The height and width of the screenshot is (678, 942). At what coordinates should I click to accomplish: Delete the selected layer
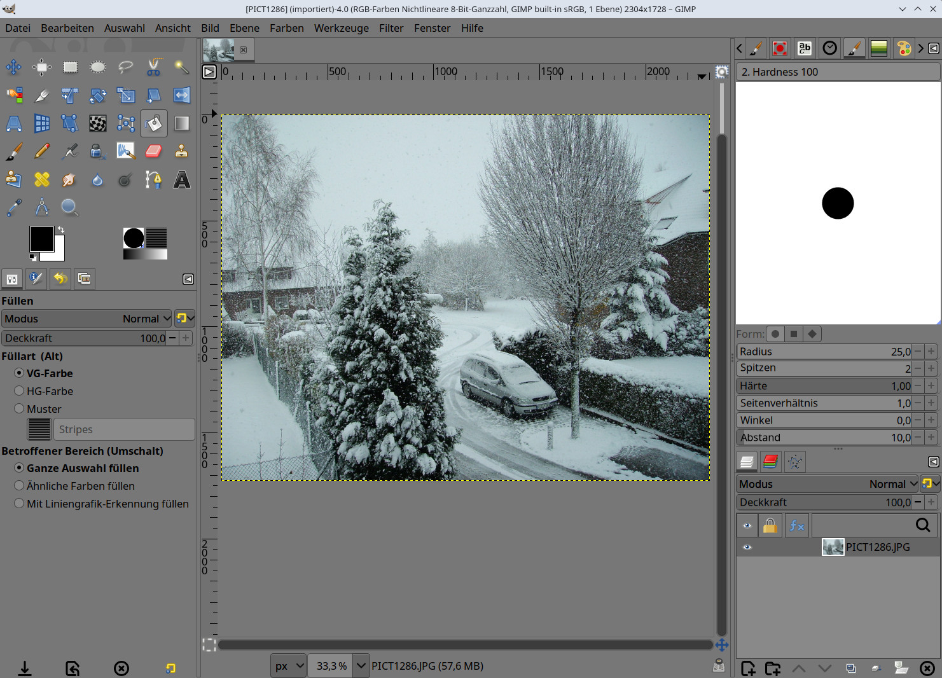(927, 668)
